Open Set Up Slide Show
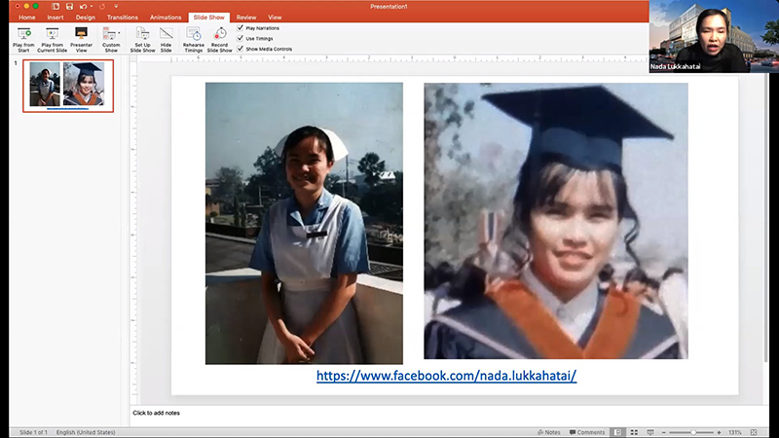The height and width of the screenshot is (438, 779). click(142, 40)
